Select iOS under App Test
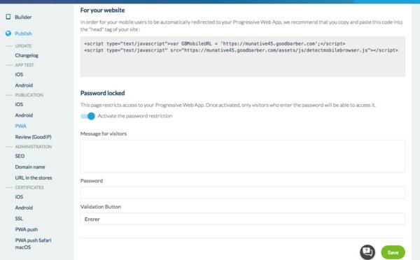This screenshot has width=420, height=260. click(19, 74)
